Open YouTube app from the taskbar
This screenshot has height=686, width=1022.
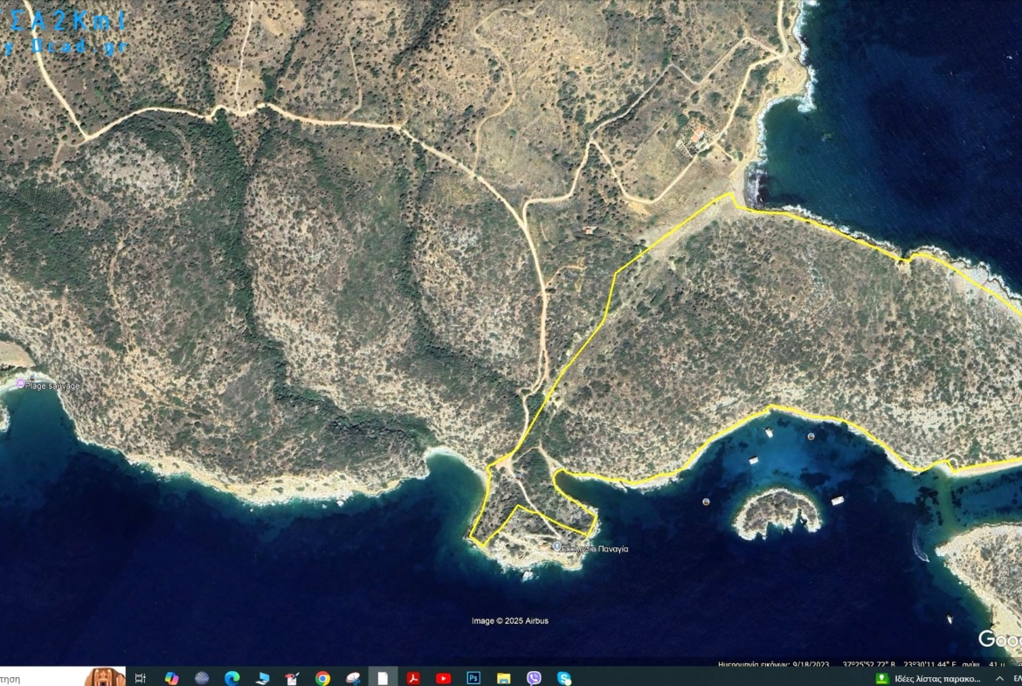pos(443,678)
